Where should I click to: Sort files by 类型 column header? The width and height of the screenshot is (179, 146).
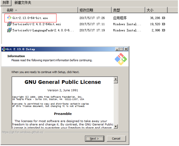click(x=128, y=10)
